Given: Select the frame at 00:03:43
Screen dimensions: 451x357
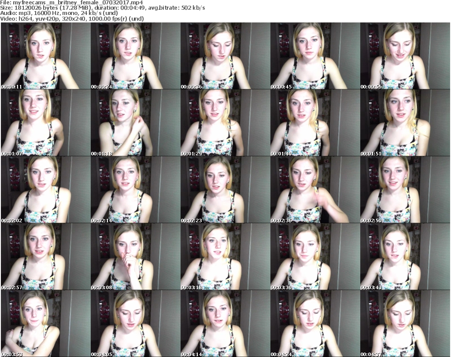Looking at the screenshot, I should (x=405, y=257).
